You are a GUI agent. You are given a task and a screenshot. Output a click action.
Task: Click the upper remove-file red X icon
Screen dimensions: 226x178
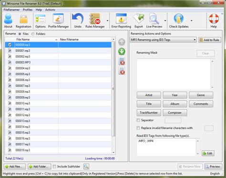click(x=122, y=61)
